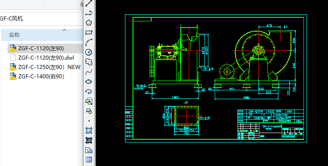The width and height of the screenshot is (328, 166).
Task: Click the Make Block tool
Action: (89, 111)
